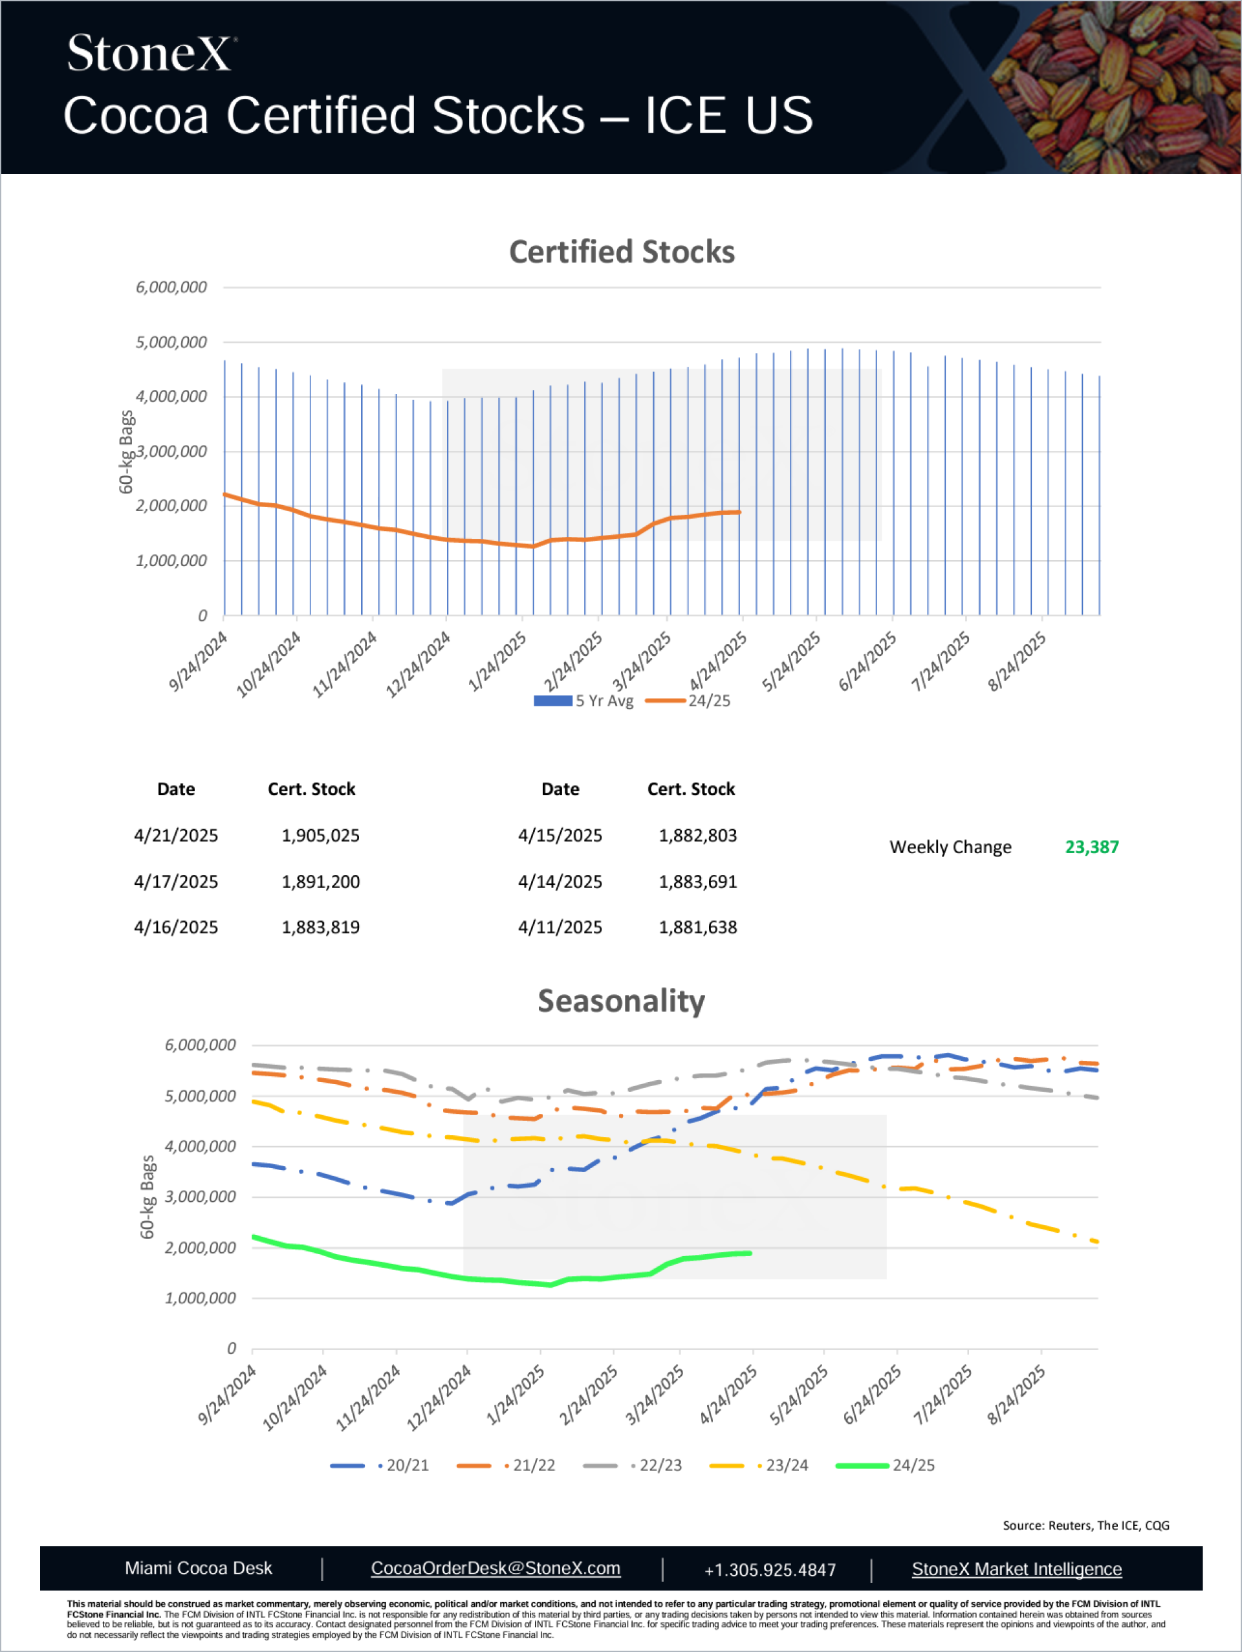Click the Cocoa Certified Stocks page heading
The height and width of the screenshot is (1652, 1242).
pos(438,116)
